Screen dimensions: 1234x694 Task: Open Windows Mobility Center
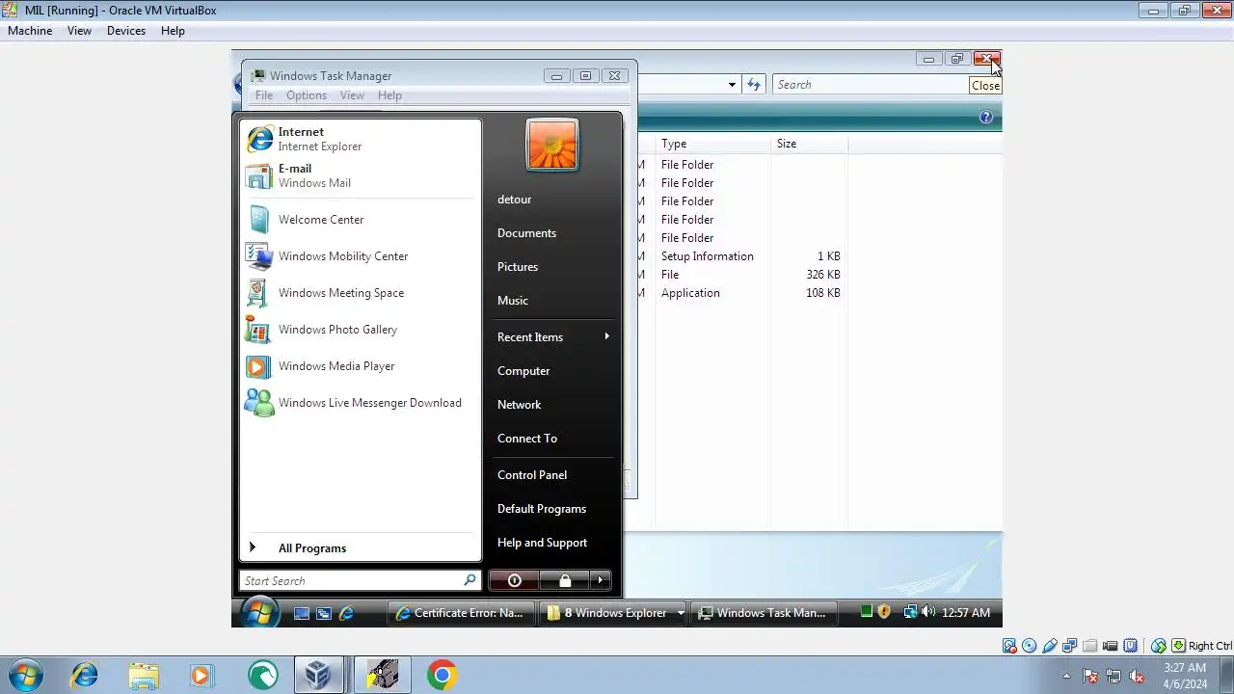(360, 256)
